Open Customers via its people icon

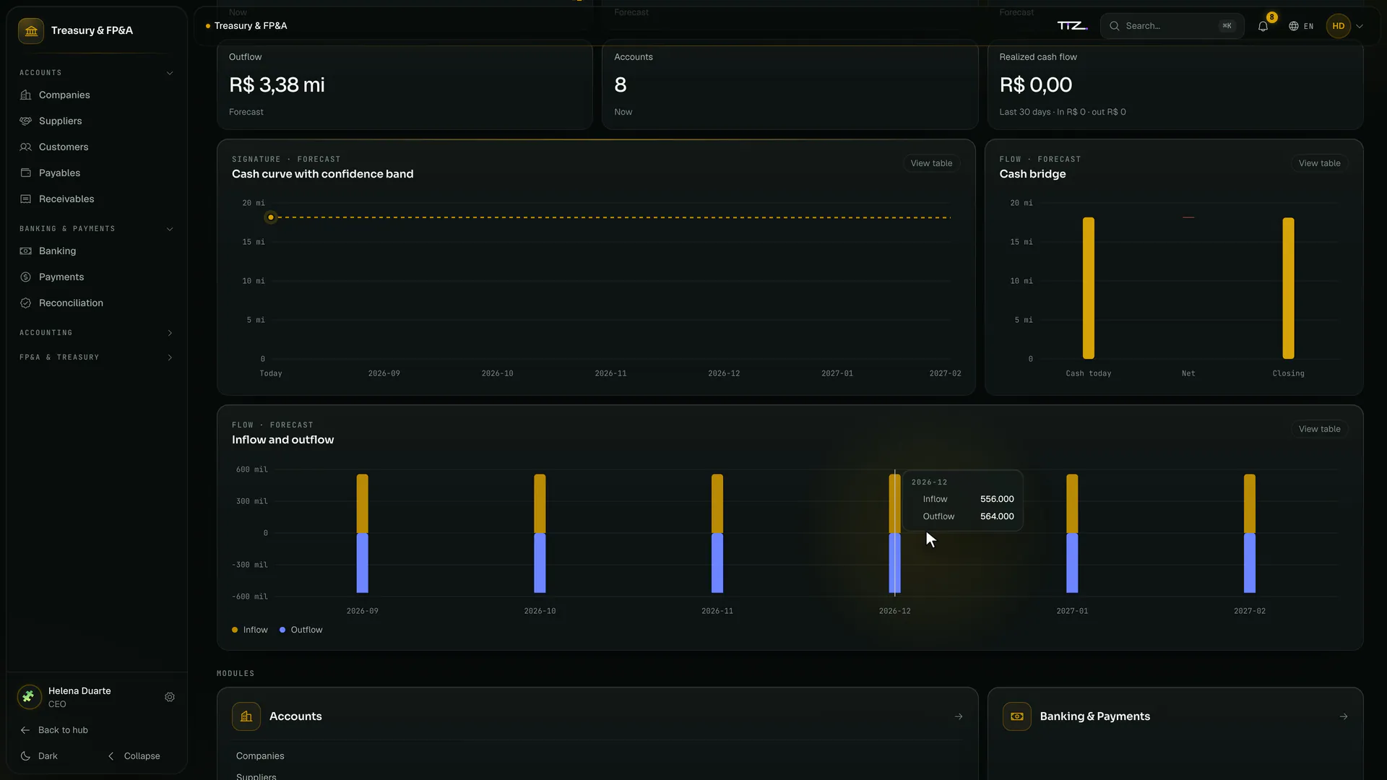click(26, 147)
